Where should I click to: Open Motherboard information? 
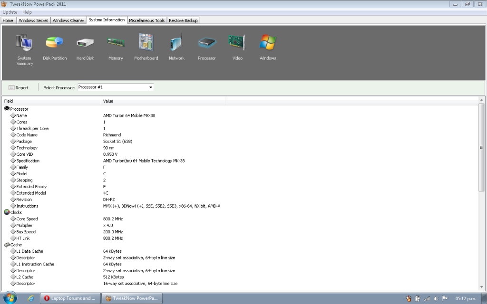point(146,47)
